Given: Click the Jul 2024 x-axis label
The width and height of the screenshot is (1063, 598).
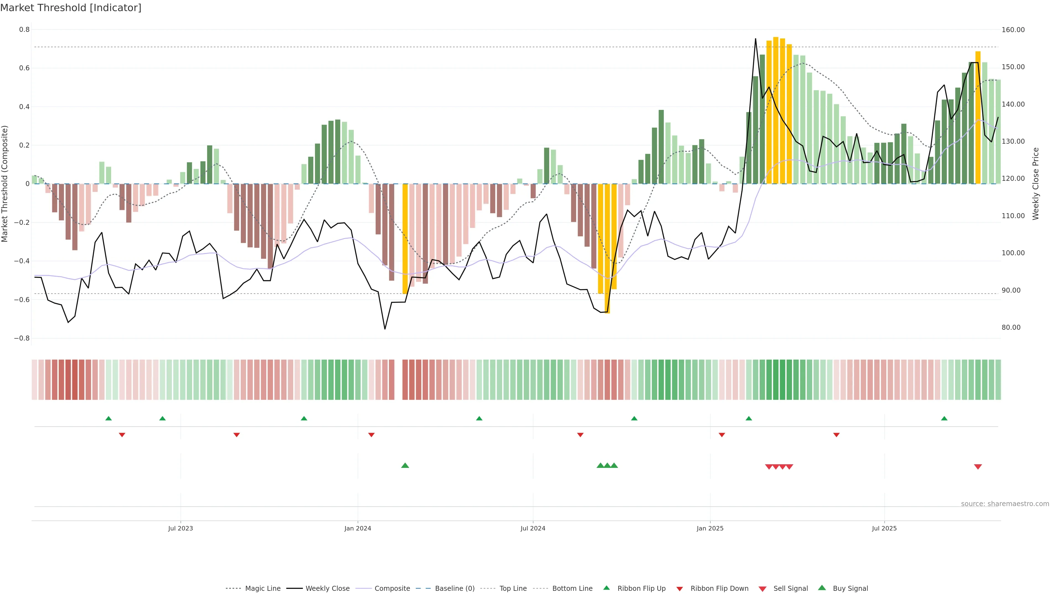Looking at the screenshot, I should click(x=533, y=528).
